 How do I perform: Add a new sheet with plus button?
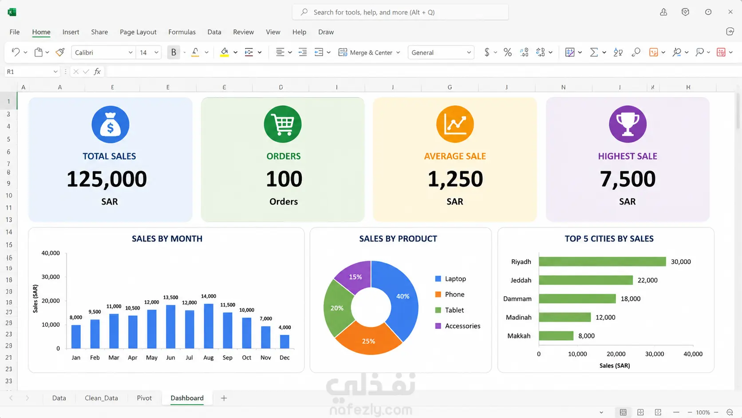(x=224, y=398)
